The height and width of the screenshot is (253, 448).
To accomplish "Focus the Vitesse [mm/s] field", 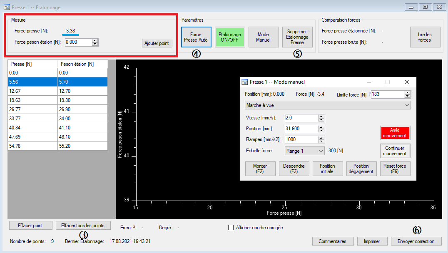I will tap(302, 118).
